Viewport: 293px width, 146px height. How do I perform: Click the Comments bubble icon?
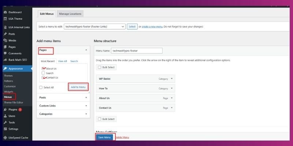(5, 53)
